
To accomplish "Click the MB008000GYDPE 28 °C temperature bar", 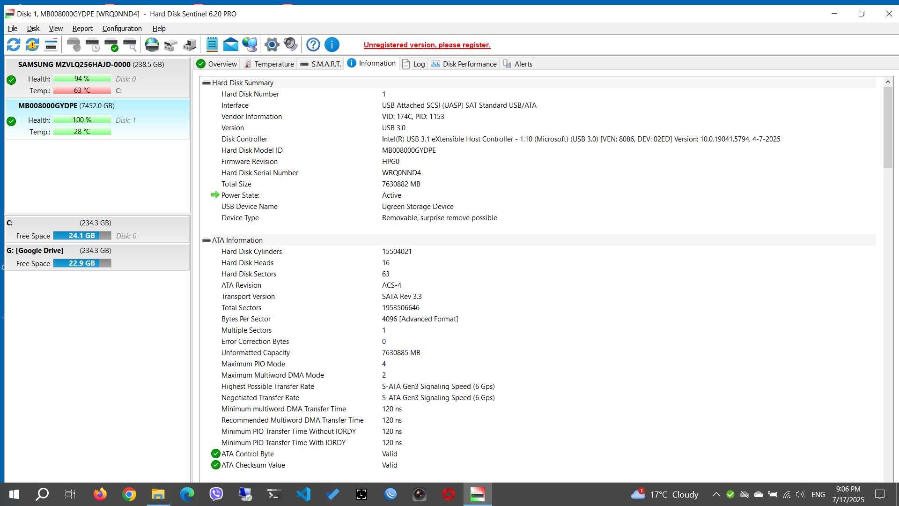I will [x=82, y=132].
